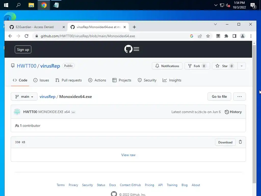Open the file options three-dot menu
This screenshot has height=196, width=261.
tap(240, 96)
